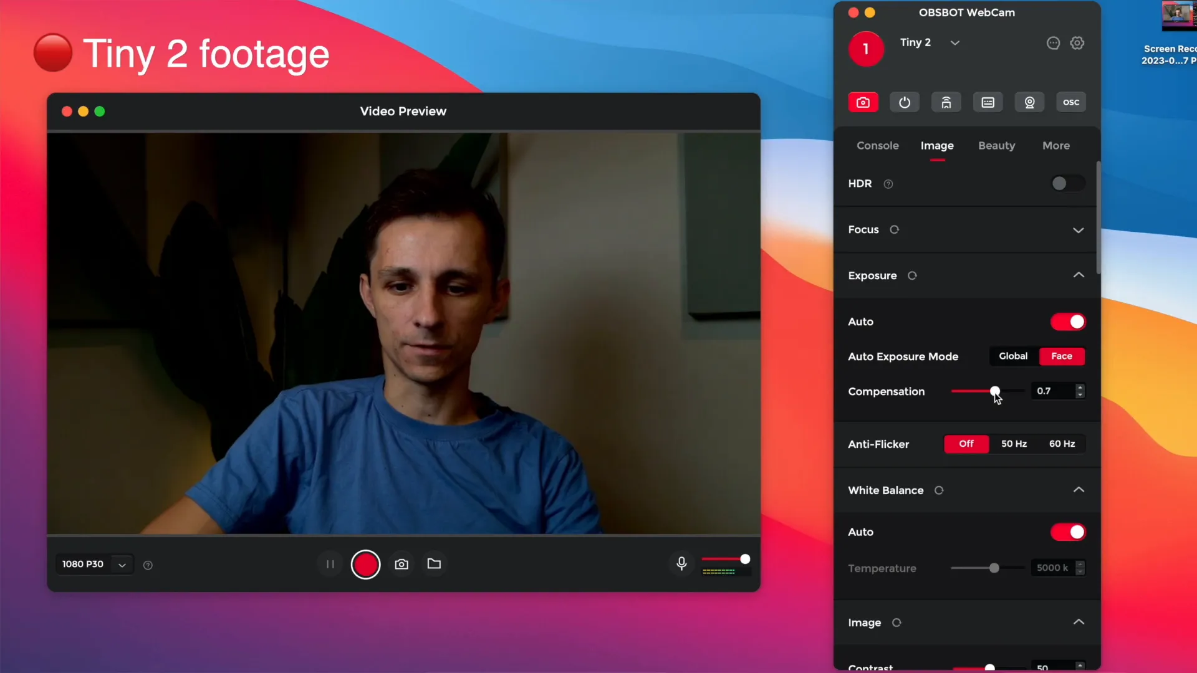
Task: Click the Compensation slider handle
Action: [x=995, y=391]
